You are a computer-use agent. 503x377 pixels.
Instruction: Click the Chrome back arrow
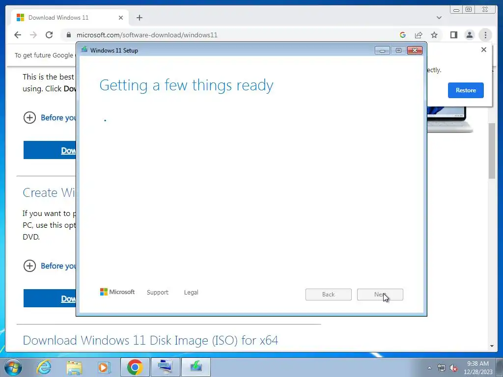click(x=18, y=35)
